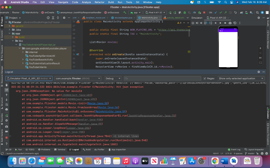Open emulator extended controls three dots

[x=240, y=23]
